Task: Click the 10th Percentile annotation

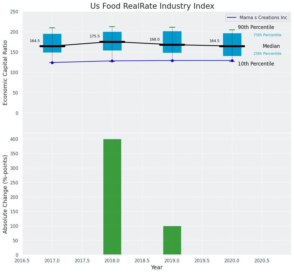Action: tap(256, 64)
